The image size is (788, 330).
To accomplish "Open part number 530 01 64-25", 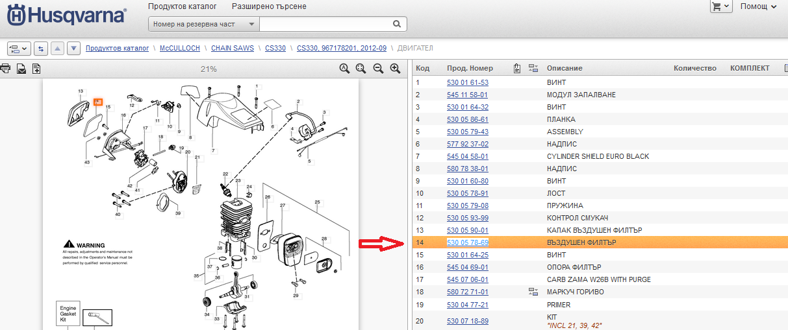I will coord(468,255).
